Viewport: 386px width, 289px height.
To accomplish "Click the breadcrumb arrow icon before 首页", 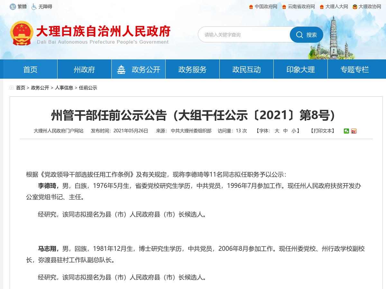I will tap(12, 87).
